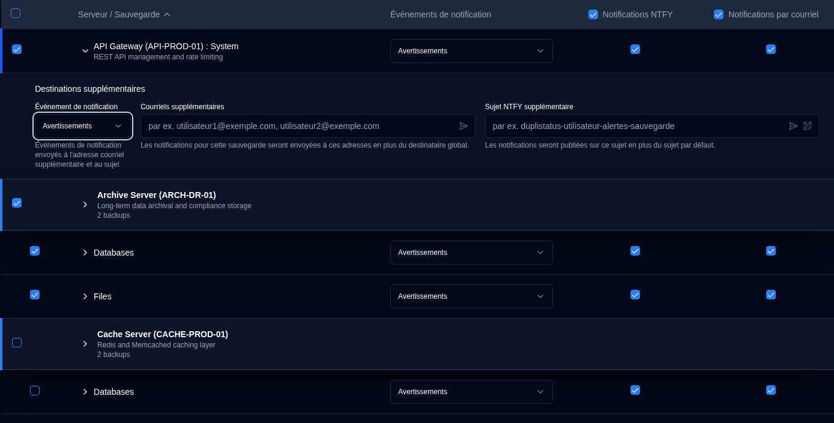Click Cache Server (CACHE-PROD-01) title
Viewport: 834px width, 423px height.
(x=163, y=334)
